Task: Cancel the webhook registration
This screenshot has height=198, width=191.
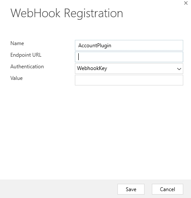Action: (x=167, y=189)
